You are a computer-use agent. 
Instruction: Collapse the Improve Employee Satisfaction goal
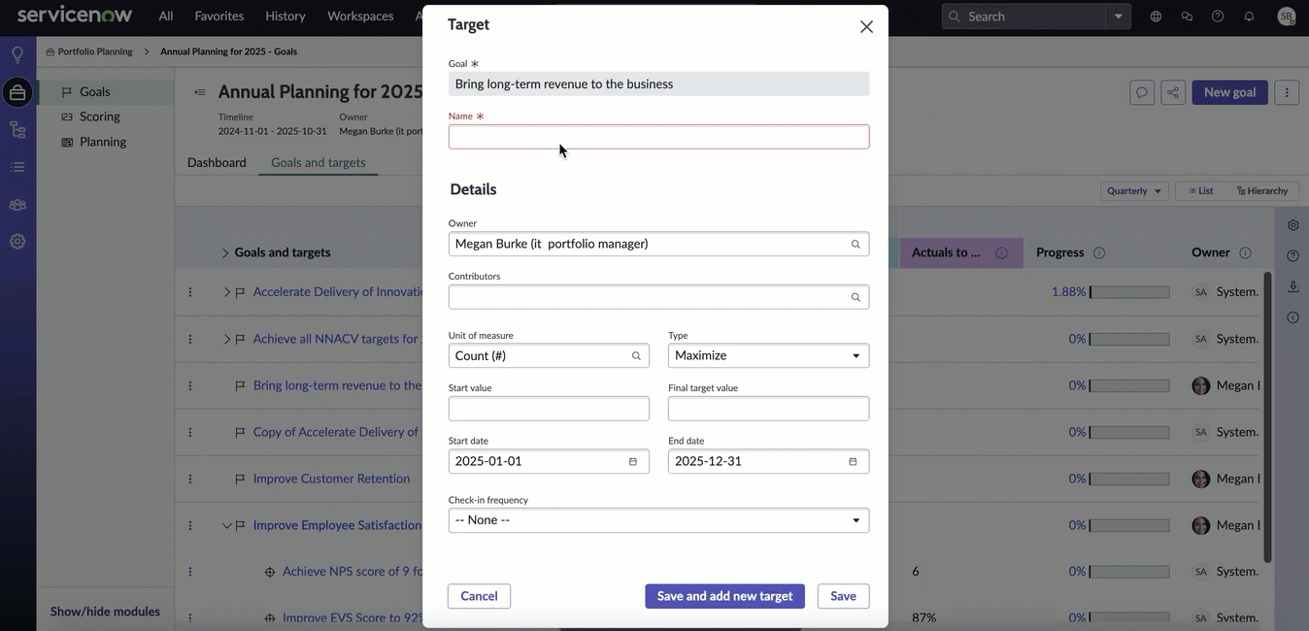[226, 526]
